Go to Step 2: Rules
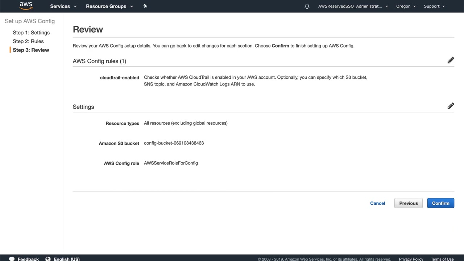 point(28,41)
